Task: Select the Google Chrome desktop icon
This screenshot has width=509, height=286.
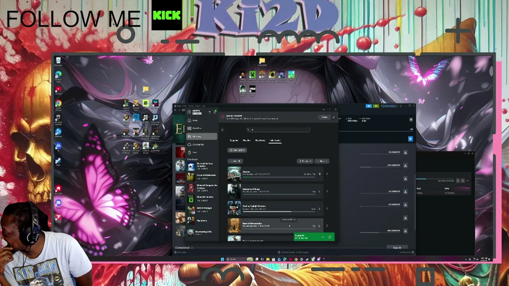Action: [x=58, y=105]
